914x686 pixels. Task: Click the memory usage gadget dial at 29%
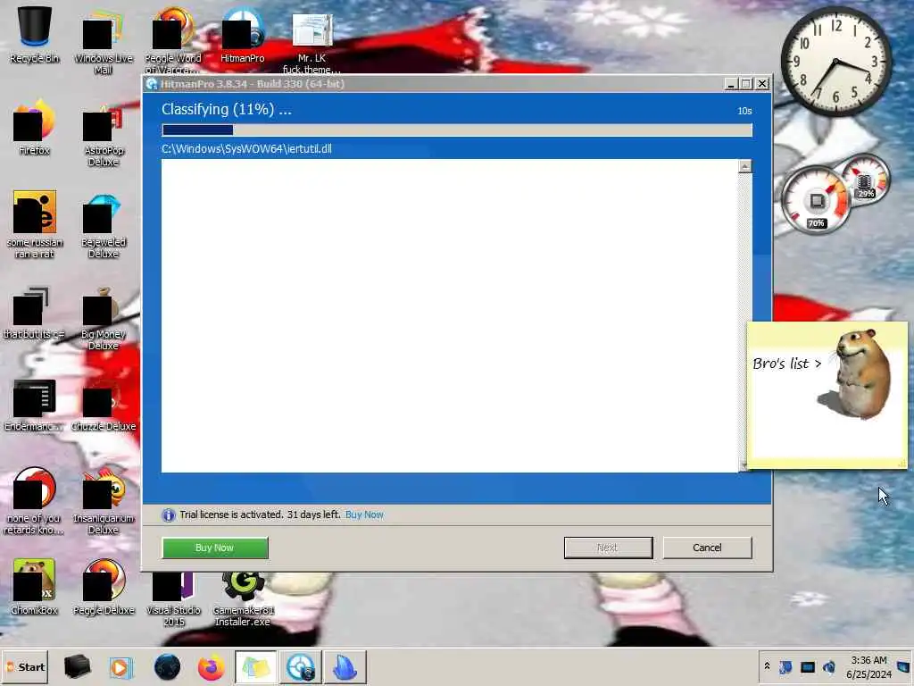click(865, 180)
